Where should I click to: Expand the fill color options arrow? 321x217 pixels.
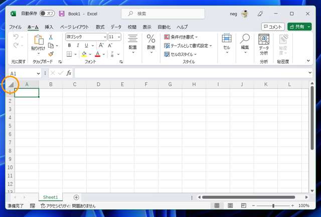[90, 54]
